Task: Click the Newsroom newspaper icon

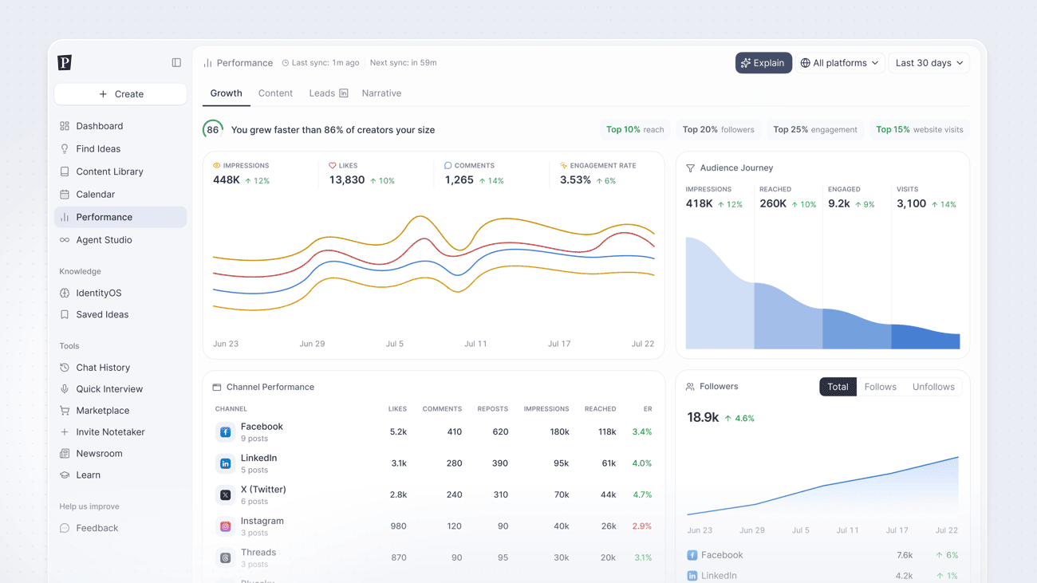Action: pos(65,454)
